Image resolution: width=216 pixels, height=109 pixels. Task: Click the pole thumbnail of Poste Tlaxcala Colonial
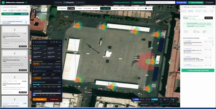coord(14,29)
